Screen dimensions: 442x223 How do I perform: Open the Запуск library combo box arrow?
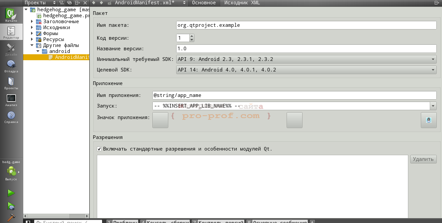433,106
